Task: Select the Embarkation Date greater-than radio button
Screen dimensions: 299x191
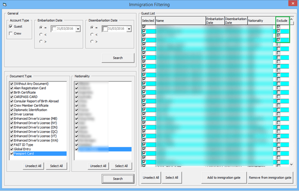Action: click(41, 42)
